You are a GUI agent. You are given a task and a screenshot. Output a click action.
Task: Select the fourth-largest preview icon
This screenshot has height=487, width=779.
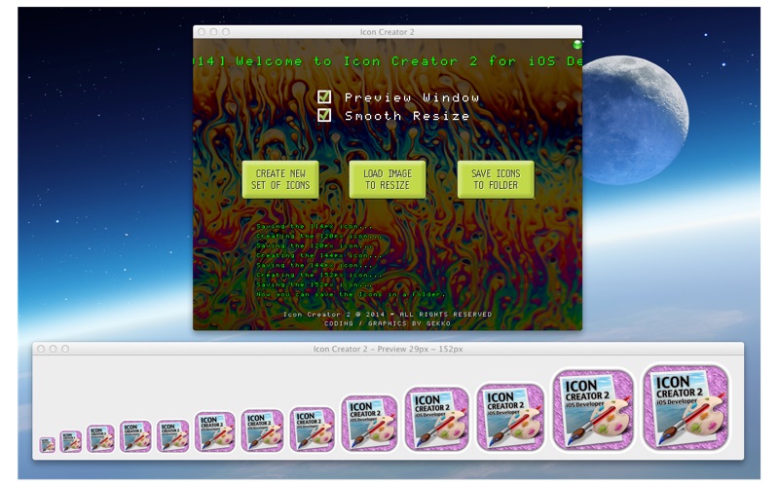[x=437, y=420]
